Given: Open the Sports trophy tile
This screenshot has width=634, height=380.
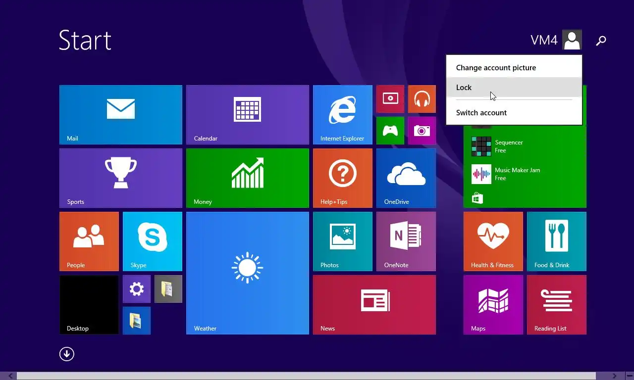Looking at the screenshot, I should tap(121, 178).
